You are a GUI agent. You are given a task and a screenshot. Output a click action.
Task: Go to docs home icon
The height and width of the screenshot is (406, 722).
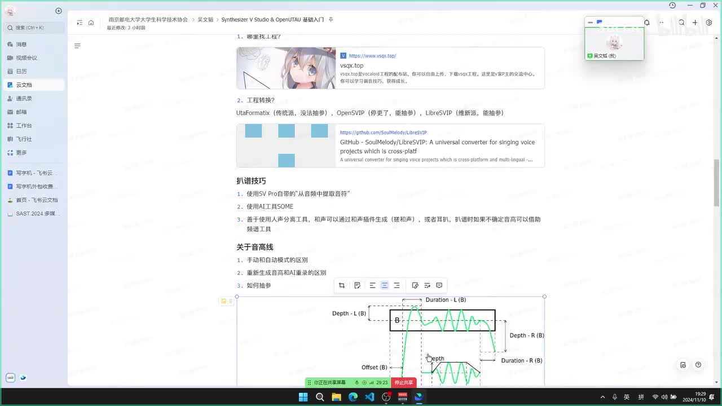pyautogui.click(x=91, y=23)
